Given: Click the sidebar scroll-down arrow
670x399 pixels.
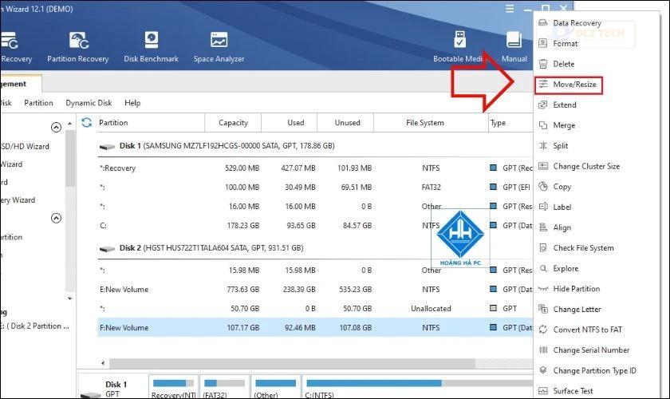Looking at the screenshot, I should coord(70,298).
